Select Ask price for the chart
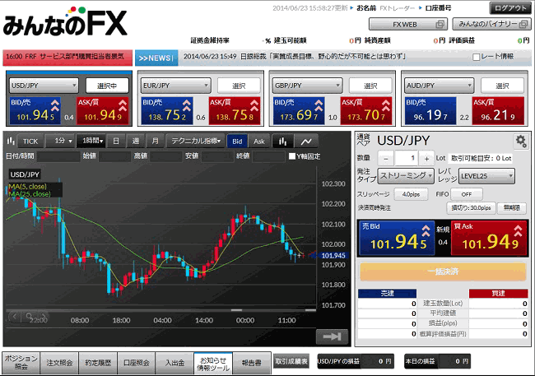 click(x=259, y=141)
